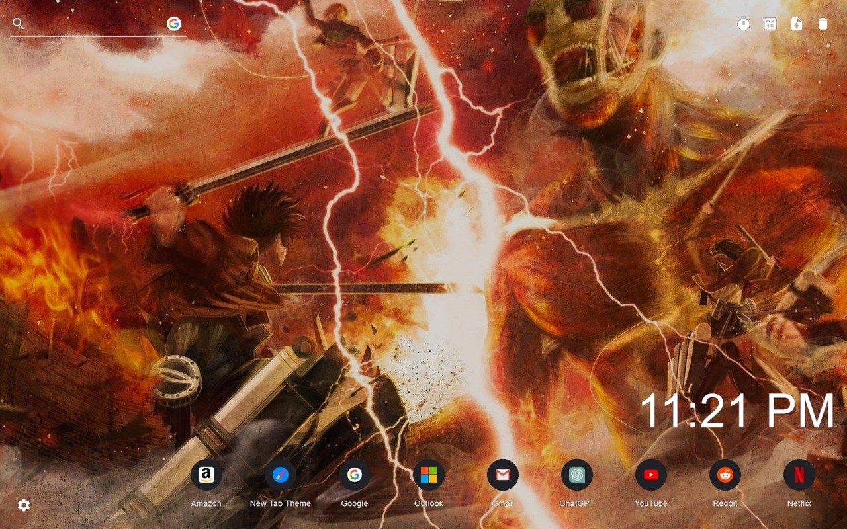
Task: Click the trash bin icon
Action: coord(823,24)
